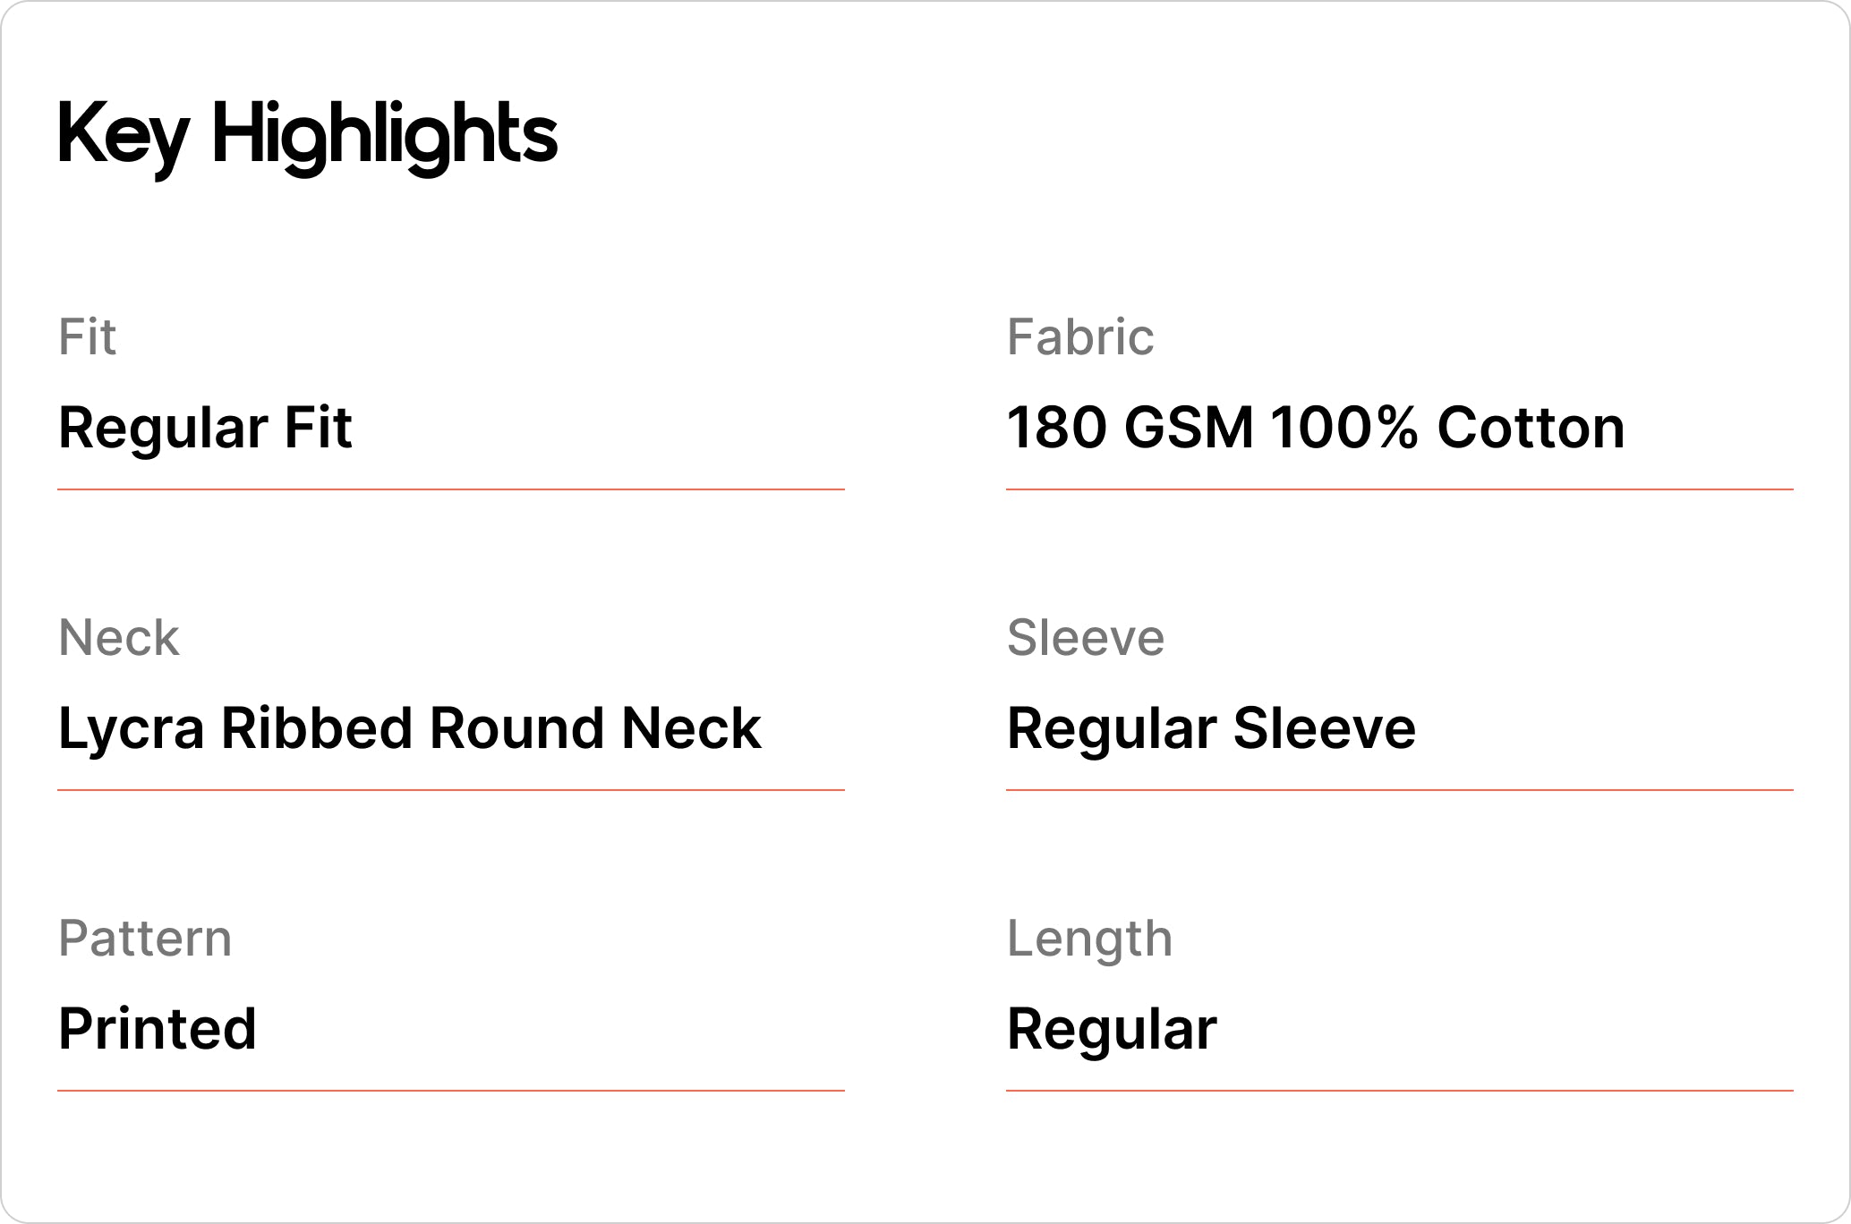Click the Neck label
Screen dimensions: 1851x1224
pos(118,638)
